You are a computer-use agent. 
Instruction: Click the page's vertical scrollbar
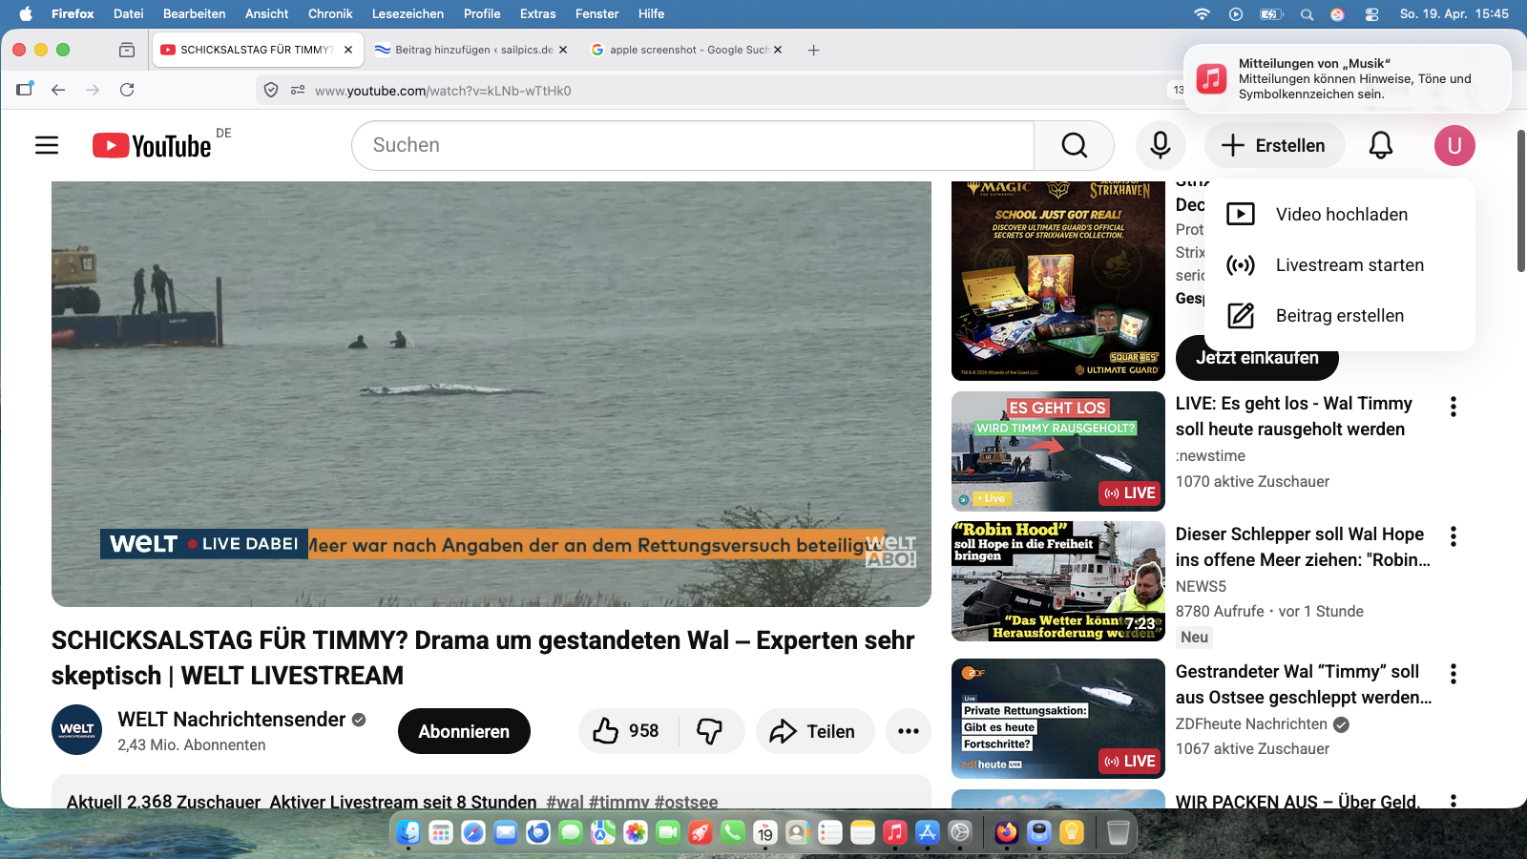pyautogui.click(x=1521, y=200)
